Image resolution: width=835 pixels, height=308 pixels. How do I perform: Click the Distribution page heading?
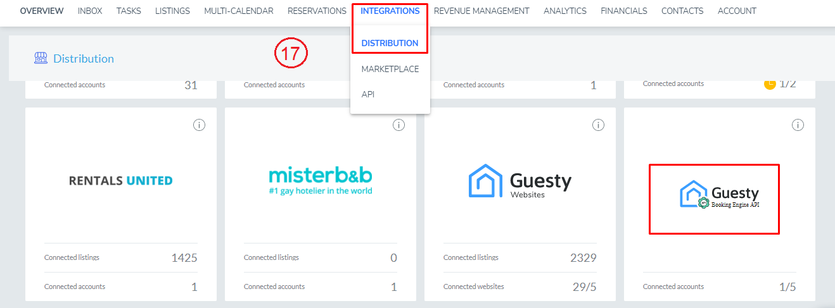84,58
